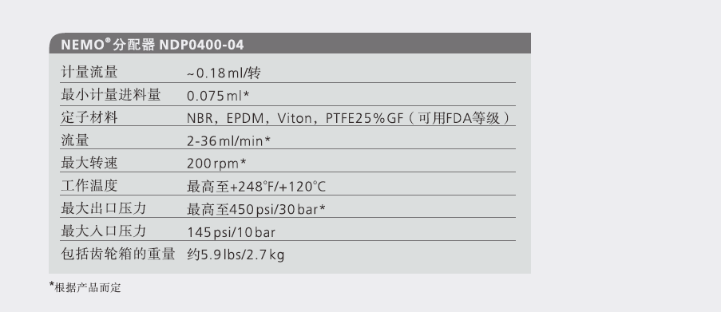Click the 最高至+248°F/+120°C value
The height and width of the screenshot is (312, 721).
pyautogui.click(x=256, y=187)
